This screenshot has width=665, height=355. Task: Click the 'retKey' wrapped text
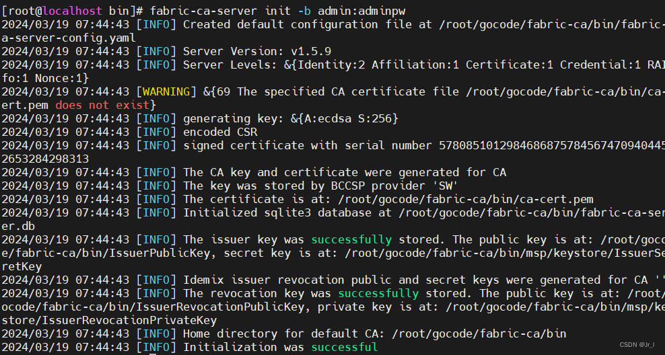point(22,266)
